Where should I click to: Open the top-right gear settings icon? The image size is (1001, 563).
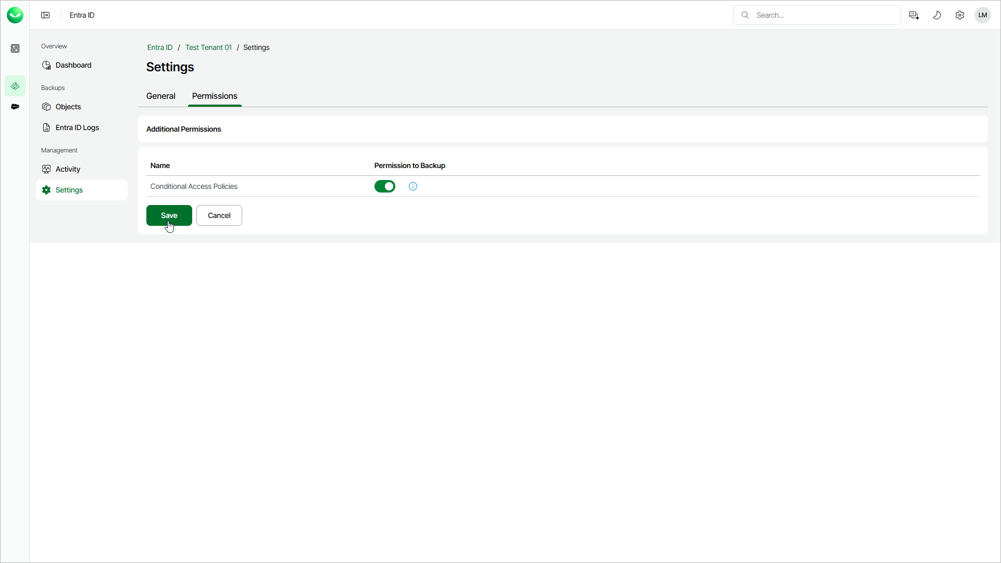(960, 15)
